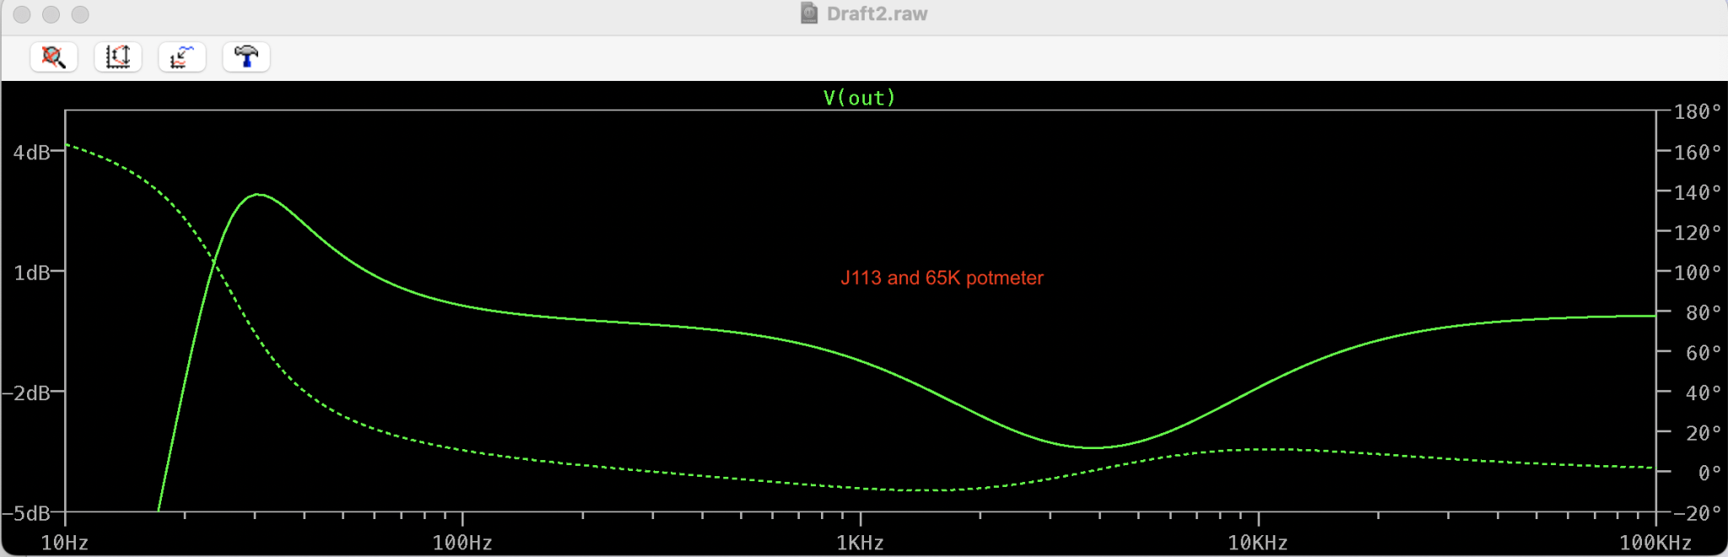
Task: Click the red J113 and 65K potmeter annotation
Action: (x=942, y=278)
